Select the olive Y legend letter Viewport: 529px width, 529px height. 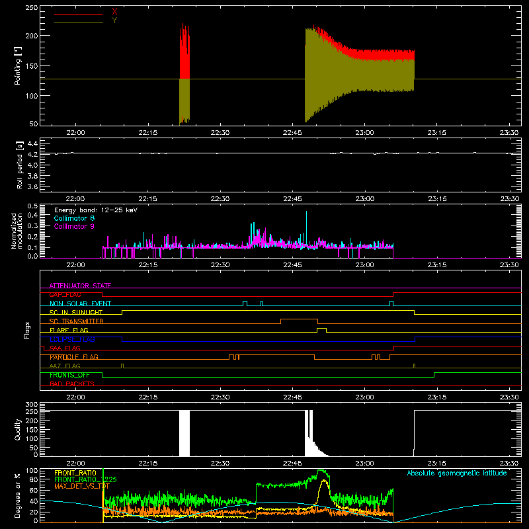[x=114, y=20]
